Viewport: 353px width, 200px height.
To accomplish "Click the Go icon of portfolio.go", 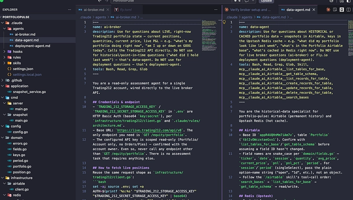I will [9, 166].
